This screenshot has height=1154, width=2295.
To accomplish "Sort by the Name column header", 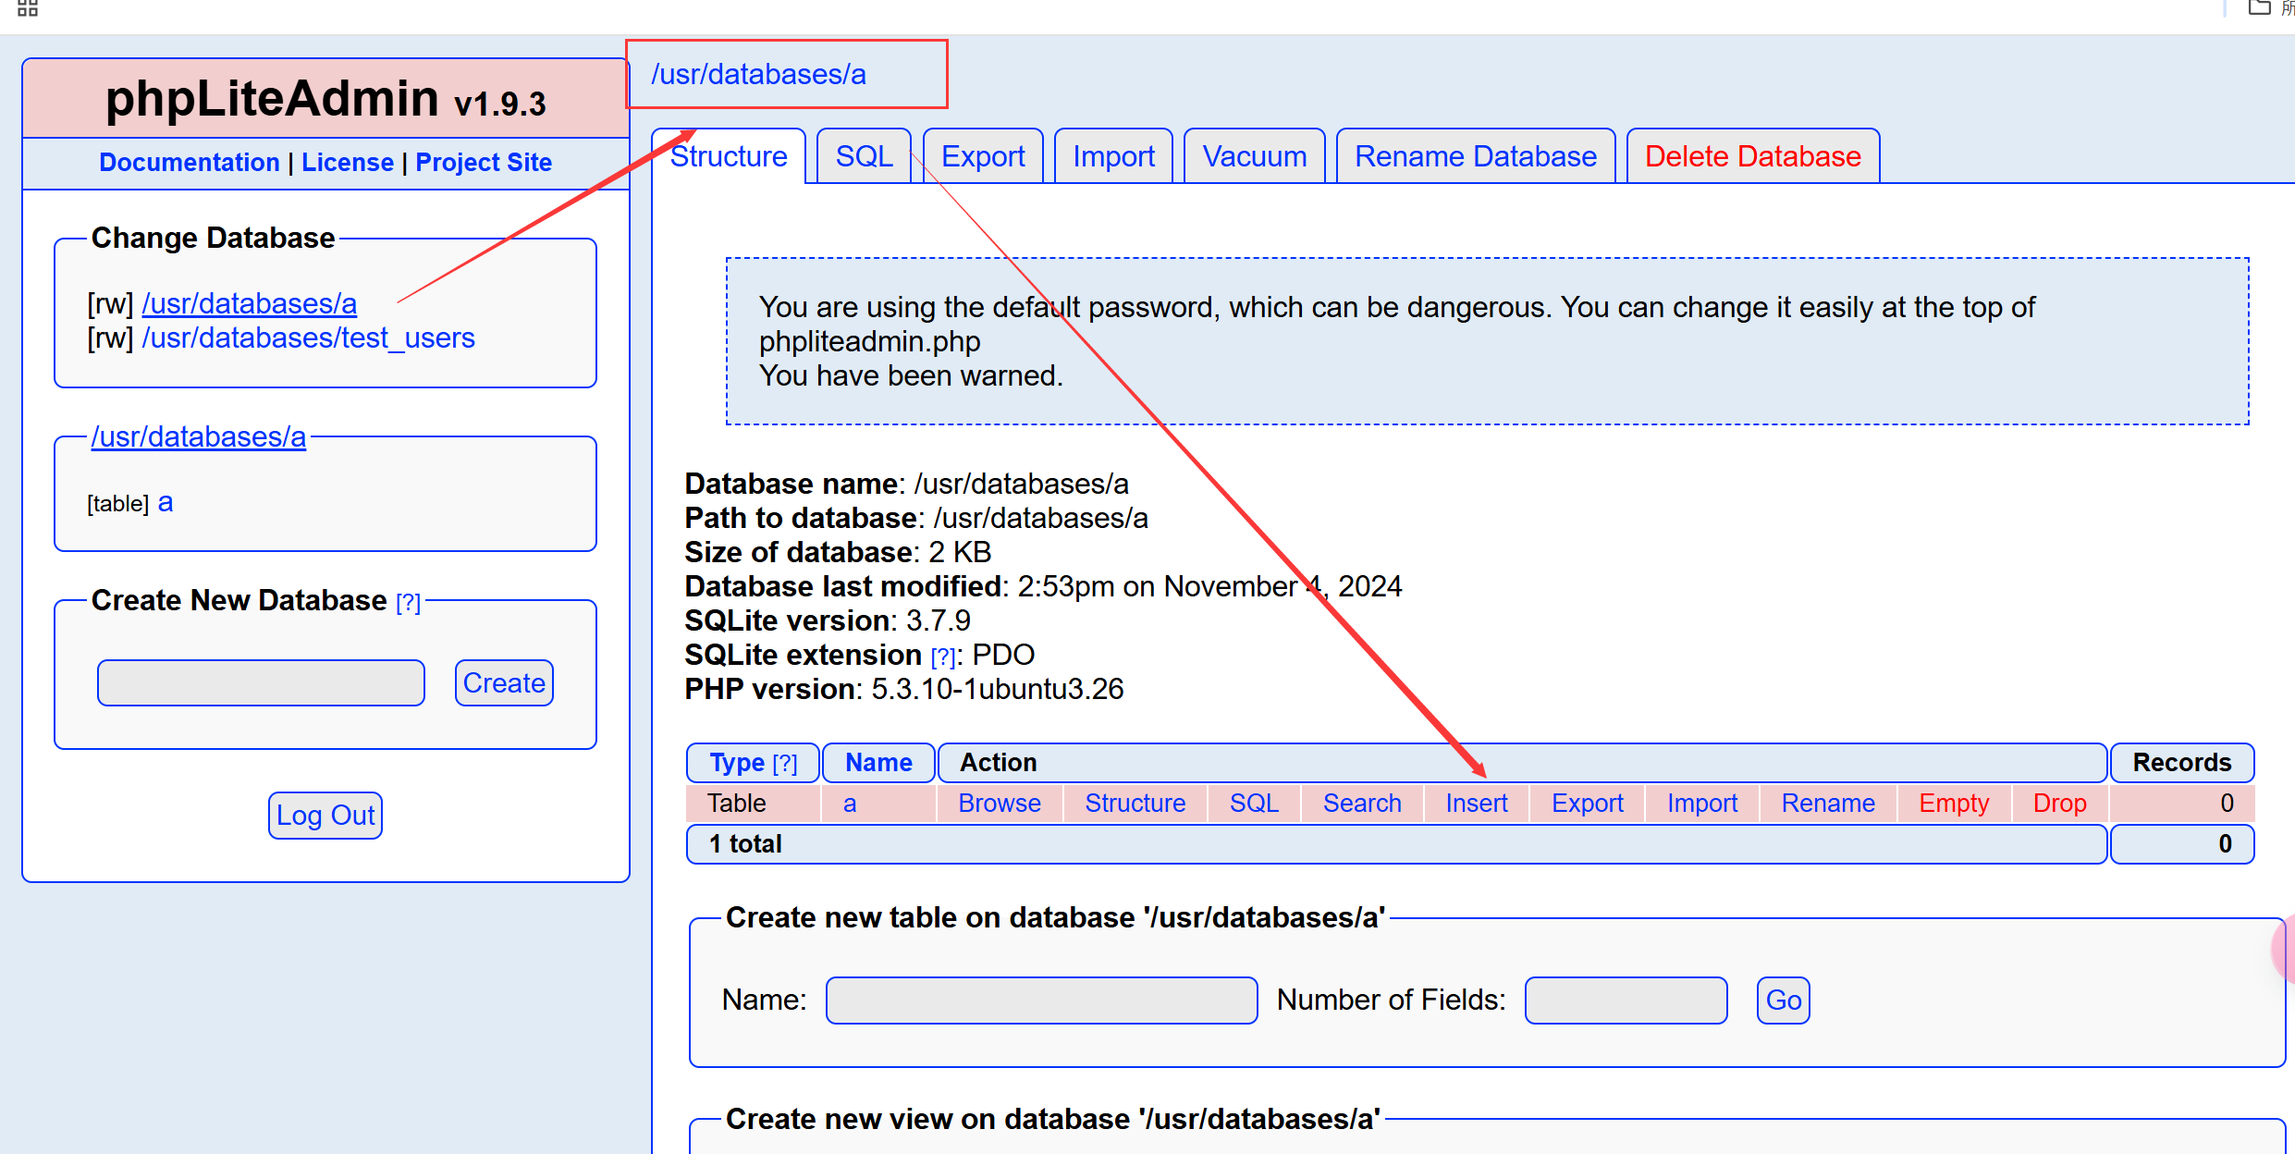I will coord(878,763).
